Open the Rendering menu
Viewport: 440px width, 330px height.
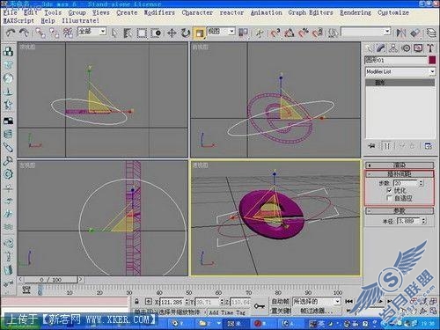tap(356, 12)
